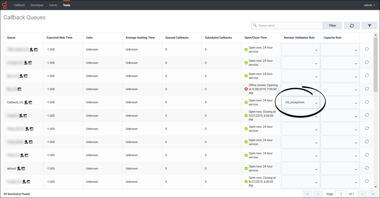Open the Developer tab
The image size is (380, 198).
pos(37,5)
